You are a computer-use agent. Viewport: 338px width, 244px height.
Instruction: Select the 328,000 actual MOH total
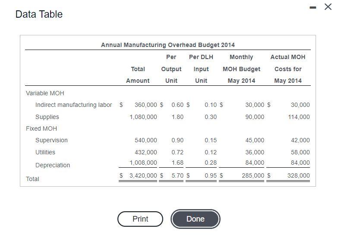tap(299, 175)
